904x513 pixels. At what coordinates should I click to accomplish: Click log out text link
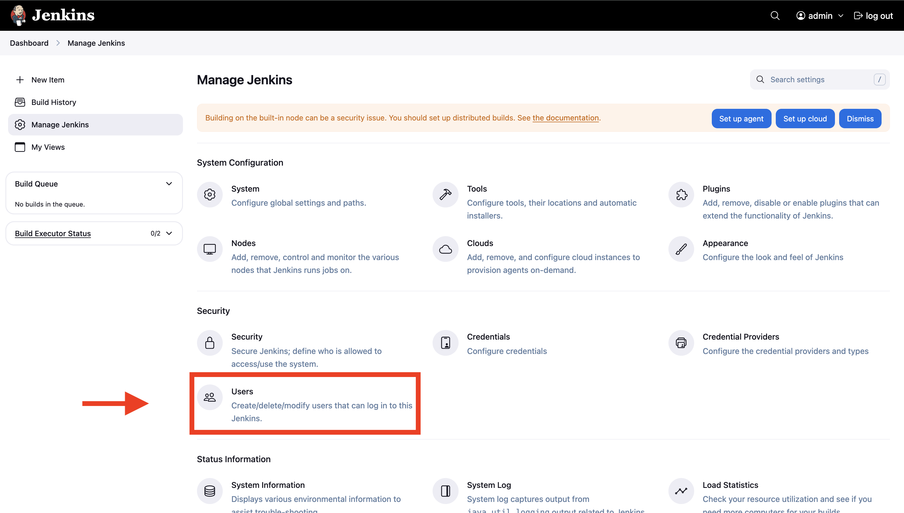tap(879, 16)
